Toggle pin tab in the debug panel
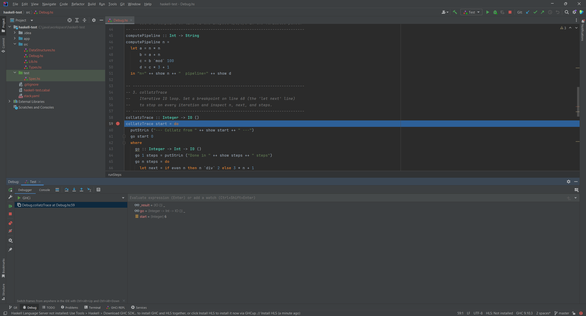 [10, 250]
